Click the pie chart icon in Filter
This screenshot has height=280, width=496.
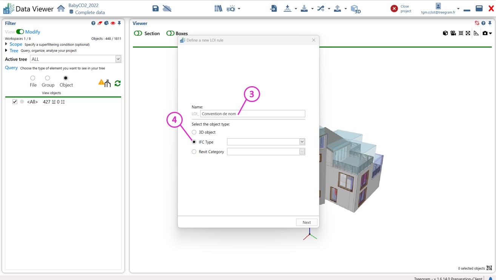click(106, 23)
